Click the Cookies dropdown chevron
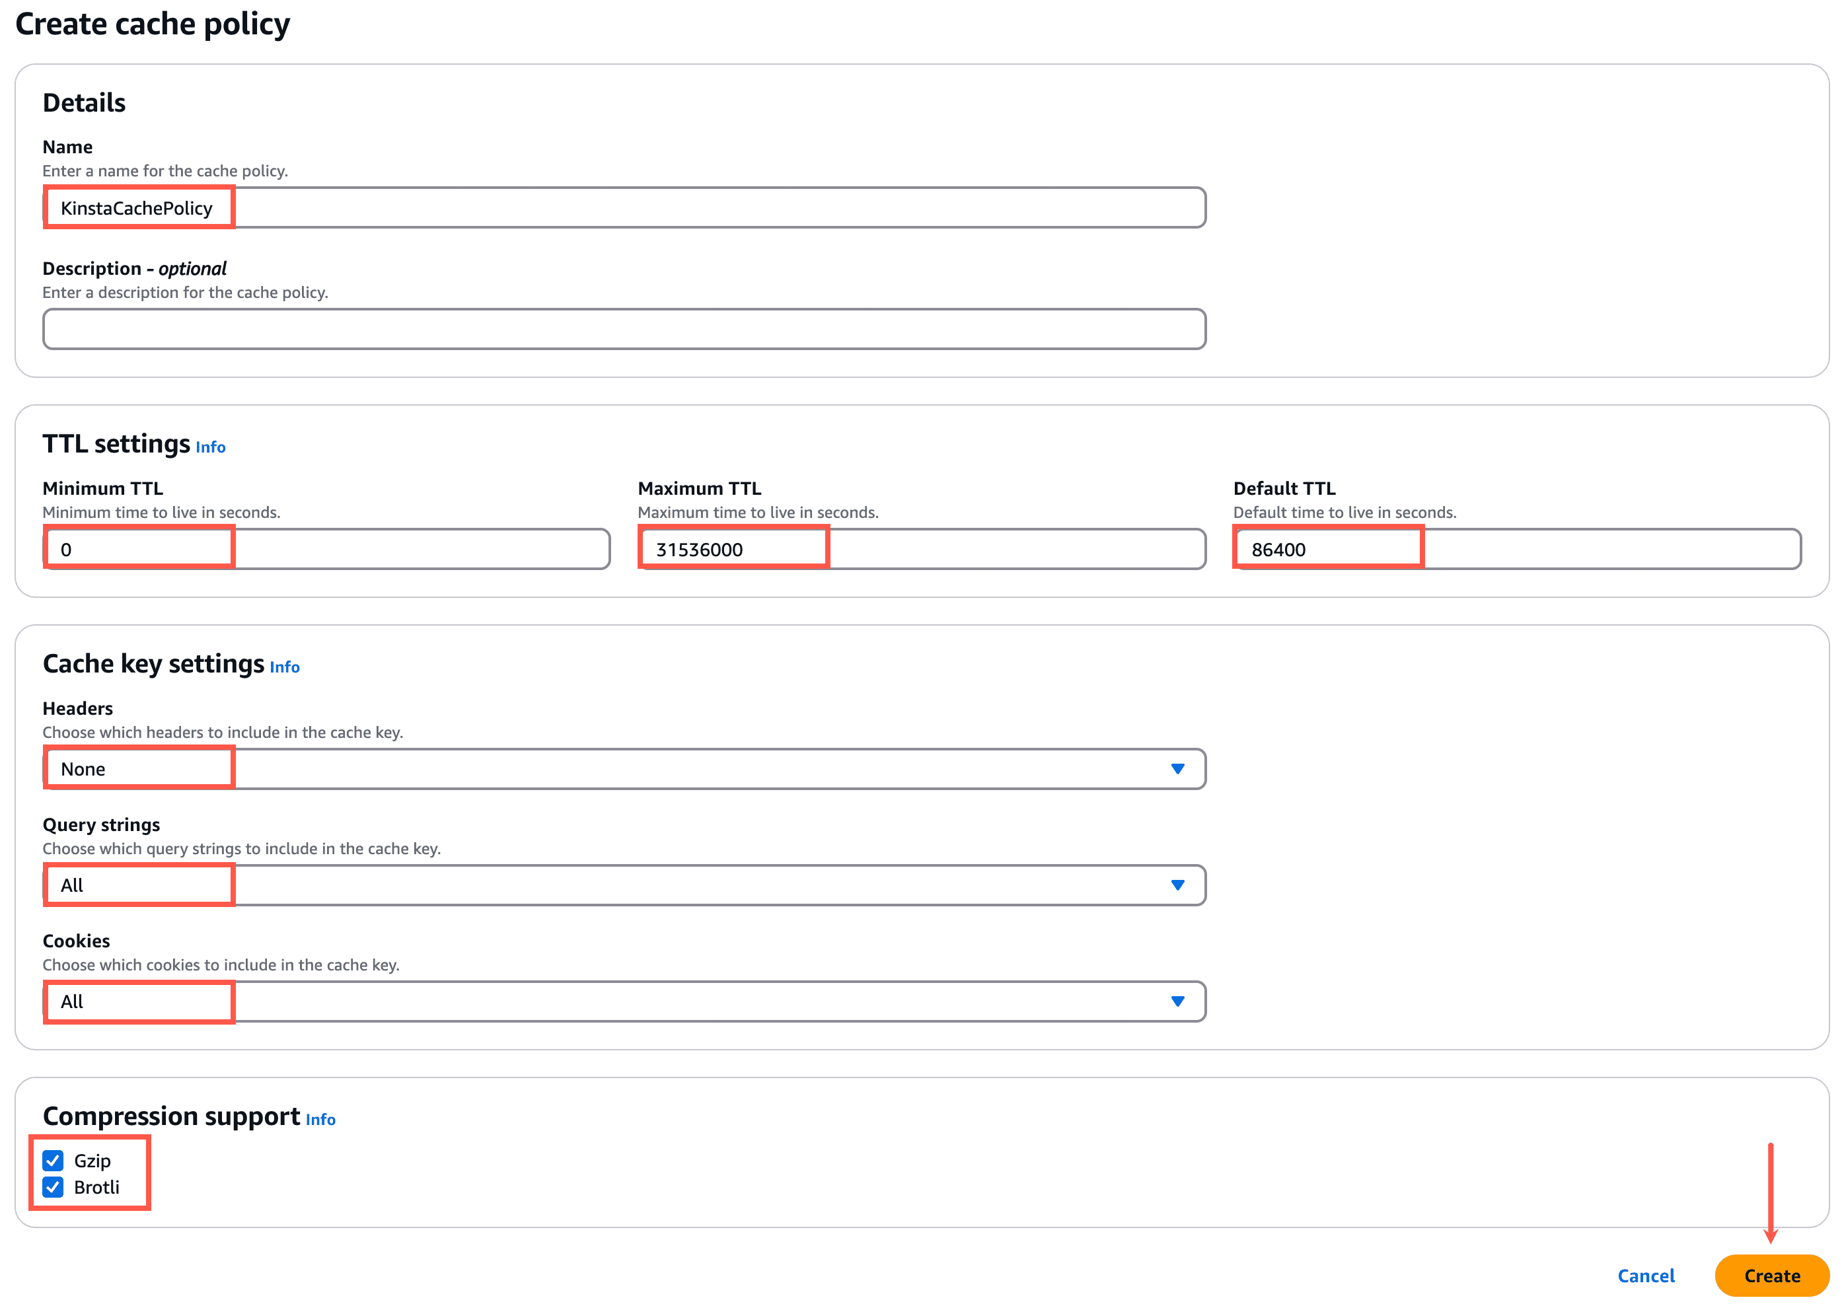Screen dimensions: 1842x1308 [1178, 1001]
